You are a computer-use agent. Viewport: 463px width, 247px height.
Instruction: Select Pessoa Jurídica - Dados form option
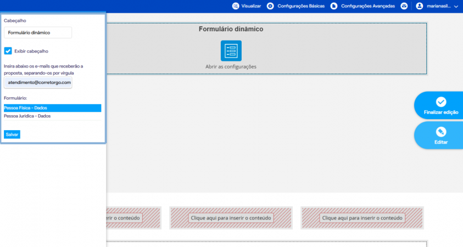[53, 116]
